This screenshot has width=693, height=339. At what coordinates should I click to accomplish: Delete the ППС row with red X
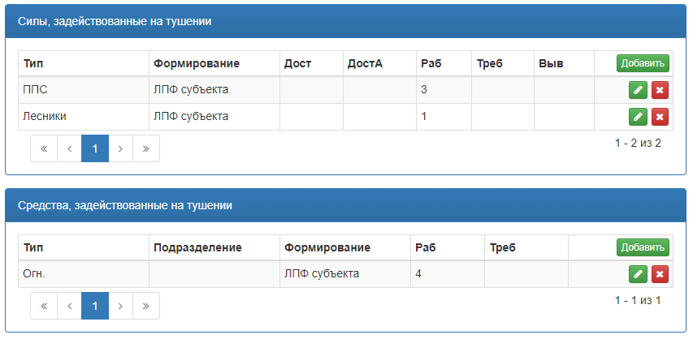[x=660, y=90]
